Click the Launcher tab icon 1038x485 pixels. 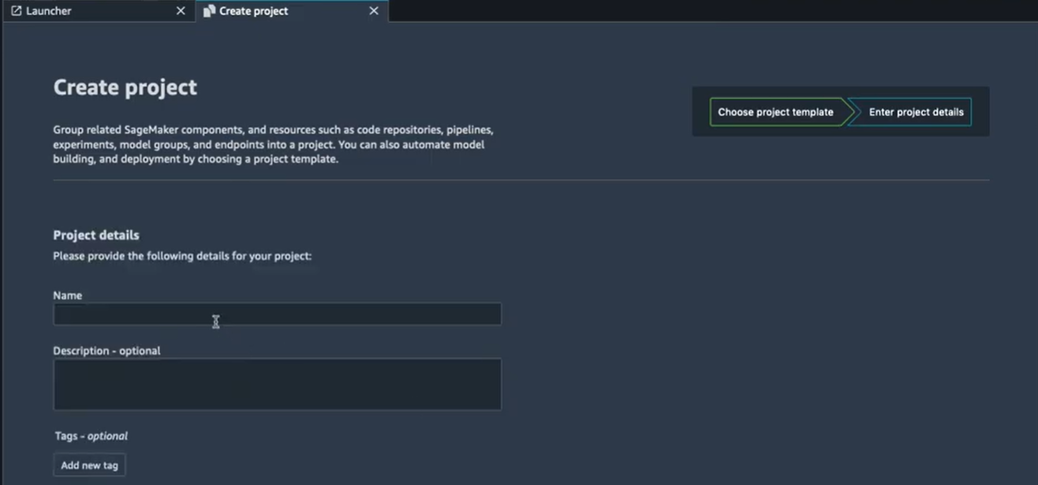(16, 11)
